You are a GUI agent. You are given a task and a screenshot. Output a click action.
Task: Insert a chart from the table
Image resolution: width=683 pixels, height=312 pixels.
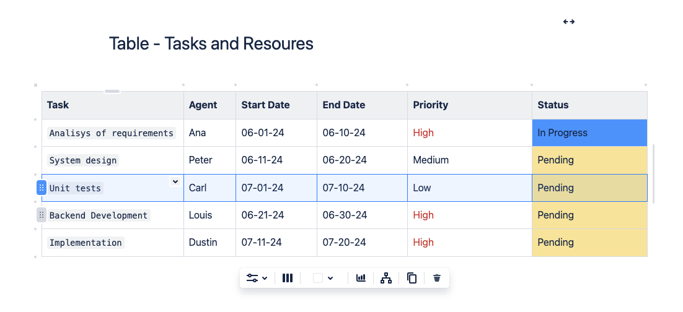361,279
